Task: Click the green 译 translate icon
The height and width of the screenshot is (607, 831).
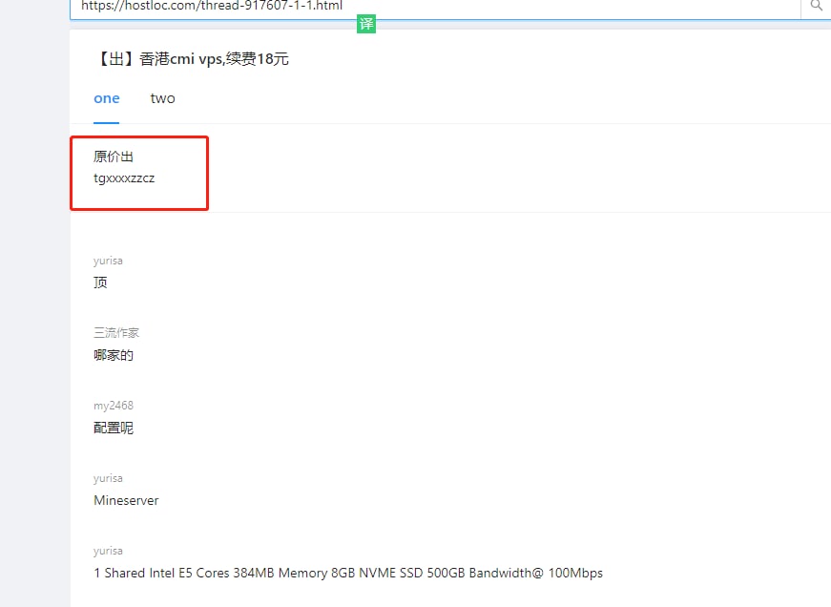Action: (366, 24)
